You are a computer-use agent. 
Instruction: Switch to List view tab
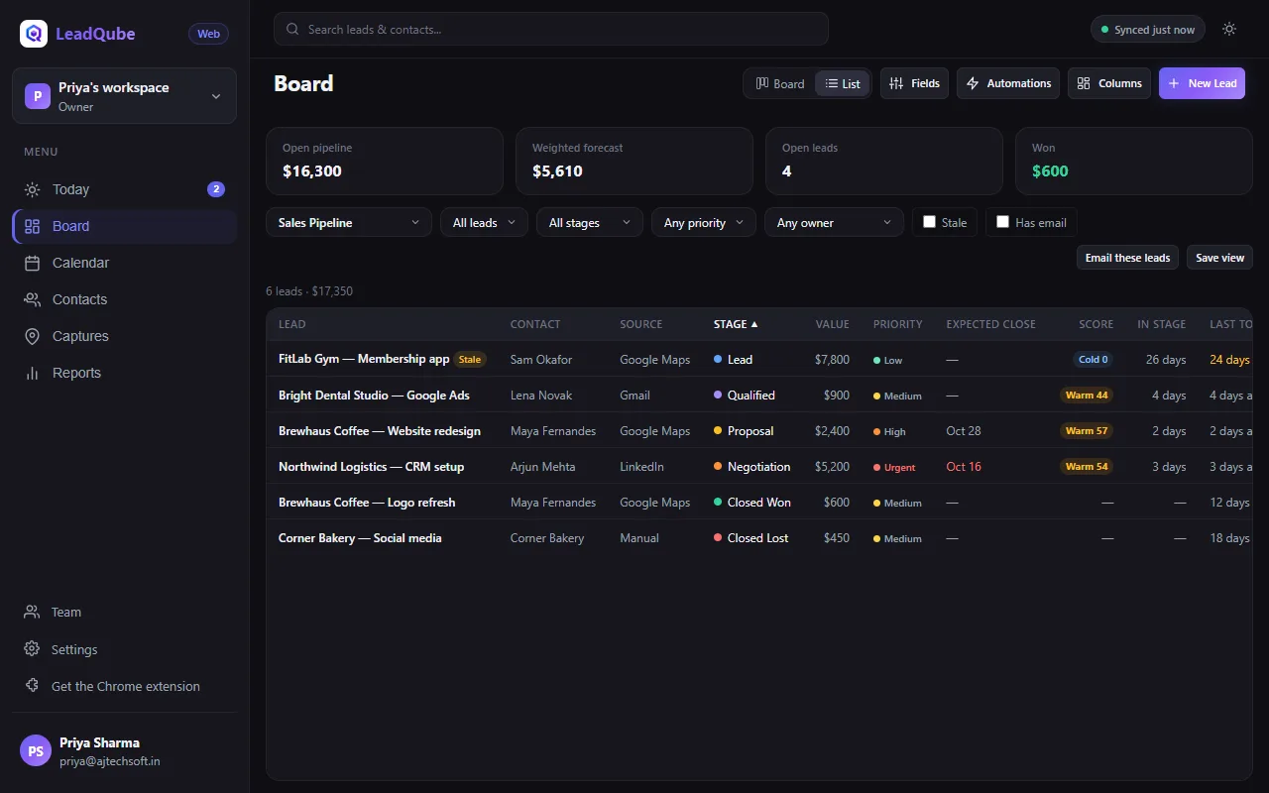(843, 83)
